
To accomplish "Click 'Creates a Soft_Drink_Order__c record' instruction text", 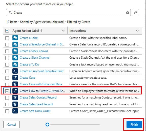I will pos(104,111).
